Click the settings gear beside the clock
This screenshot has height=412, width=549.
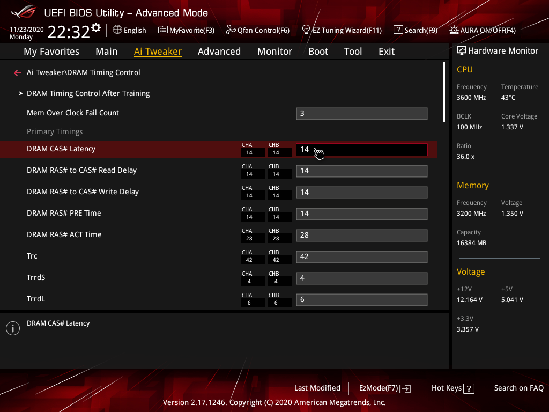(96, 27)
